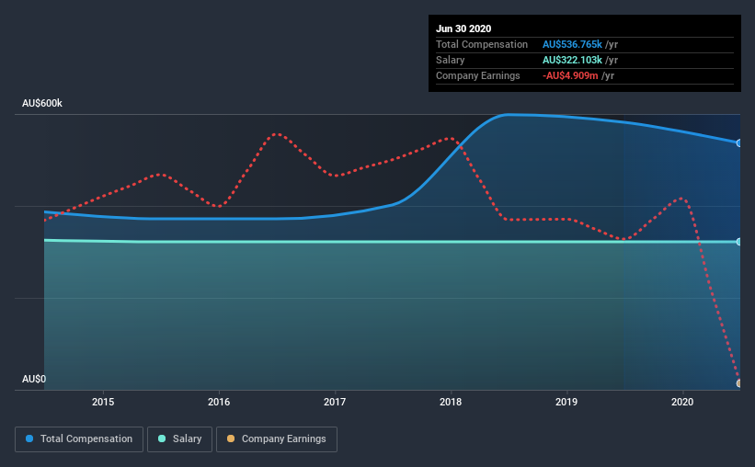Screen dimensions: 755x467
Task: Select the 2015 x-axis label
Action: click(103, 402)
